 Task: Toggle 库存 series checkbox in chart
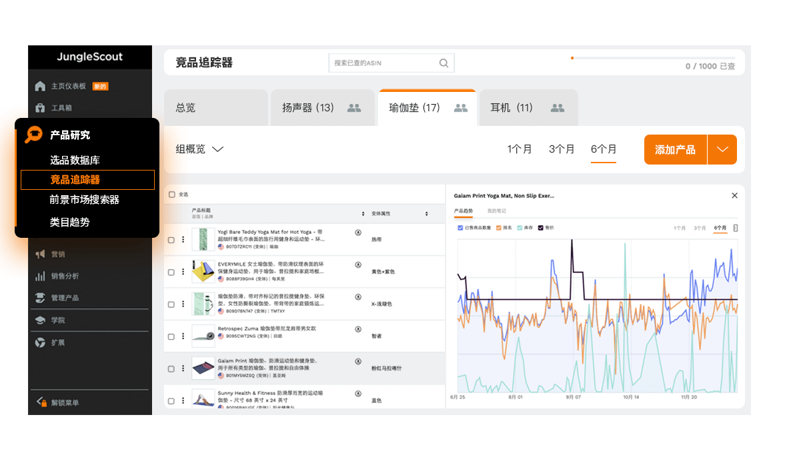(x=520, y=228)
